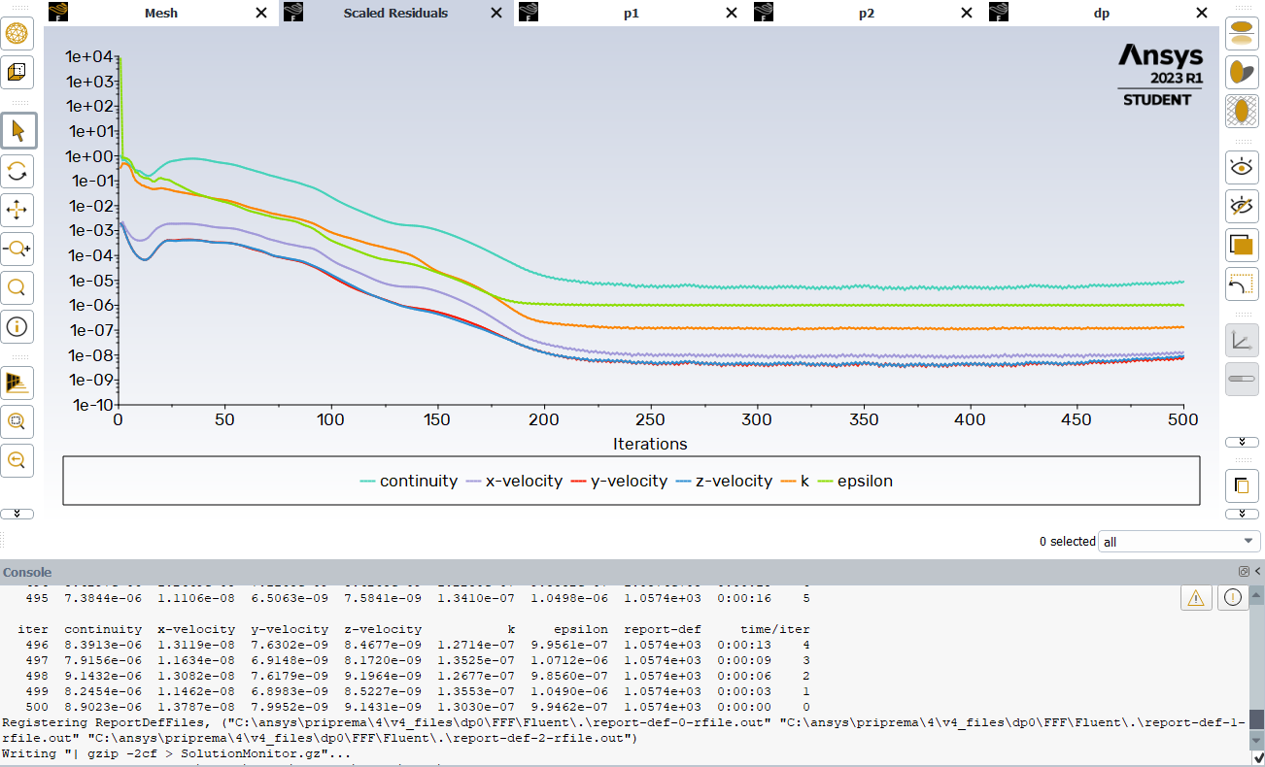Hide objects with the crossed eye icon
The width and height of the screenshot is (1265, 767).
coord(1242,206)
